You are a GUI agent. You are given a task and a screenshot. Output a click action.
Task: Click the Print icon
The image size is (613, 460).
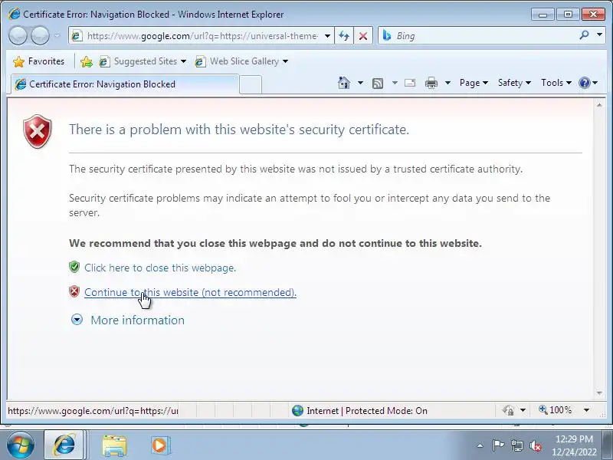point(431,83)
